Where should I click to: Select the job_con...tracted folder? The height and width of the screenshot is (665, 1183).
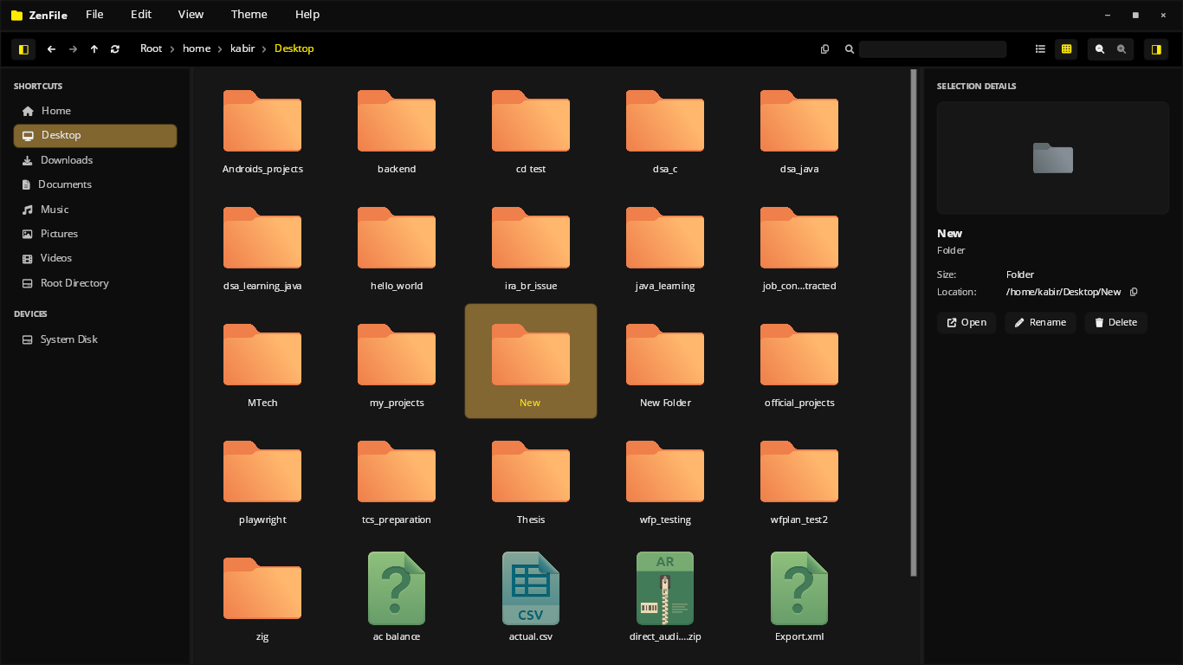click(x=799, y=244)
